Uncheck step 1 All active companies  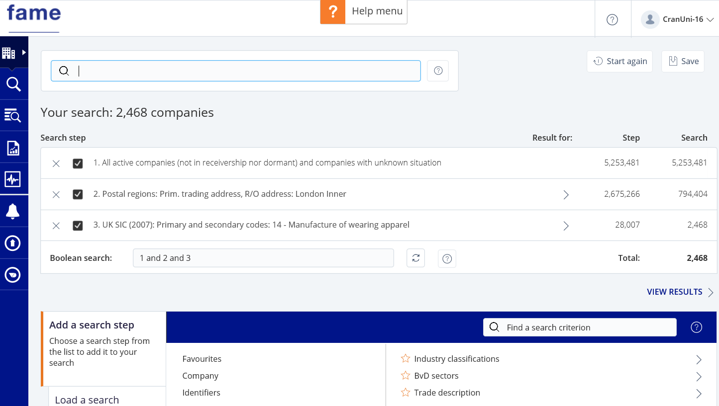78,163
